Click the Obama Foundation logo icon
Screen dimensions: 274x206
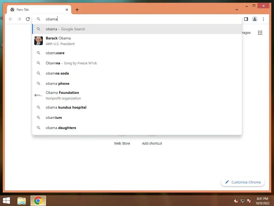point(39,95)
